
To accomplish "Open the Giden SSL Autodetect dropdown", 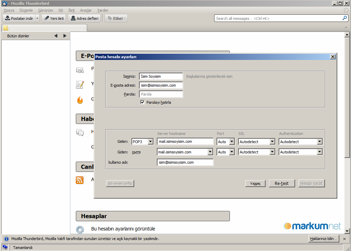I will point(257,152).
